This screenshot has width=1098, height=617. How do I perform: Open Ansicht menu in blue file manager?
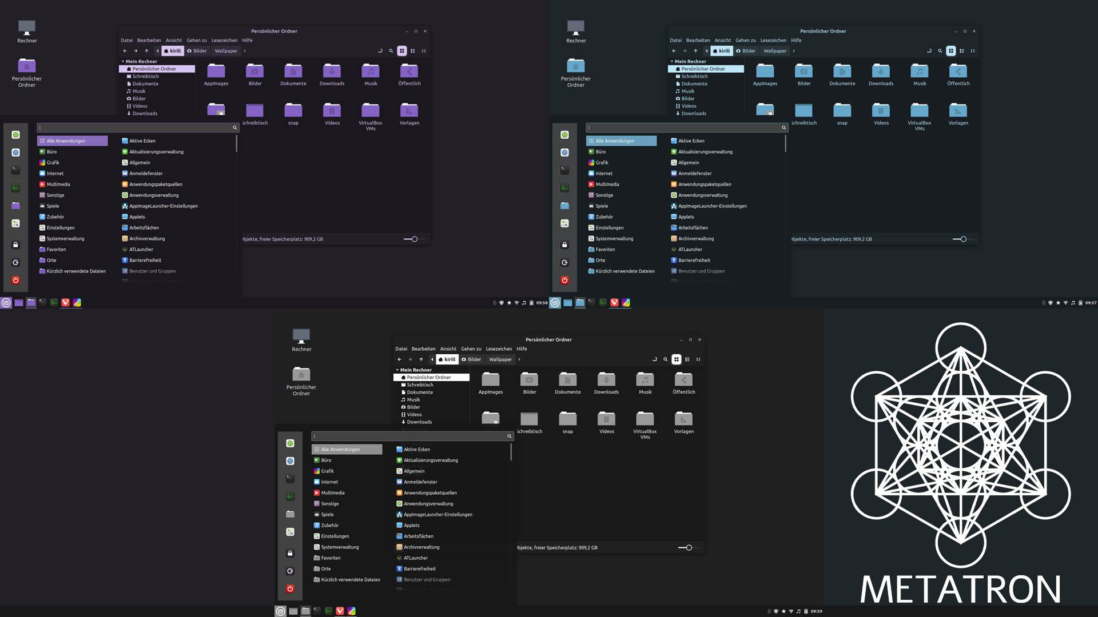[723, 41]
